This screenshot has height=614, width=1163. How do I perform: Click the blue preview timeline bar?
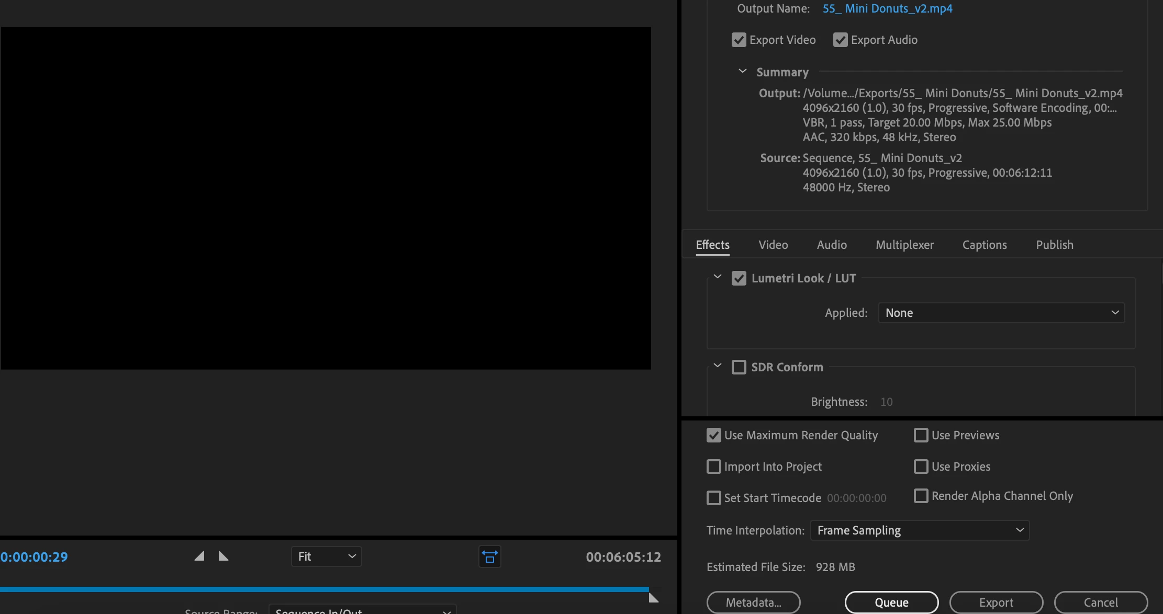coord(325,589)
